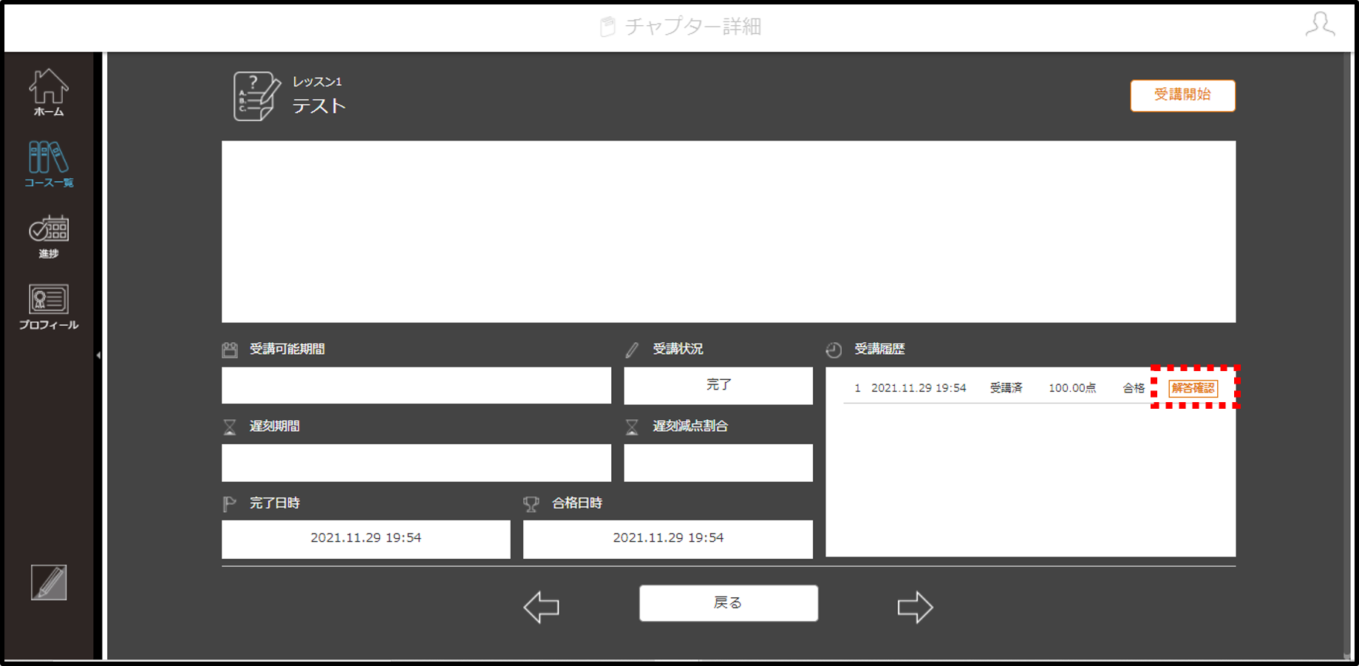Go to next chapter with right arrow

pos(915,607)
